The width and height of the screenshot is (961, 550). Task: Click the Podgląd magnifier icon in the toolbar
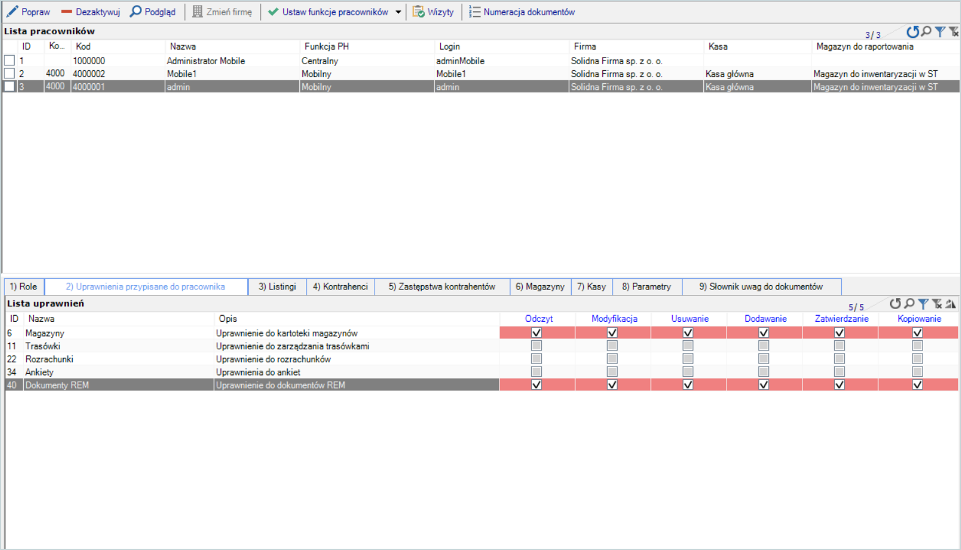tap(136, 12)
